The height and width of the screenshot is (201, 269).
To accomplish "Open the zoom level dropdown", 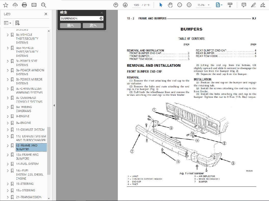I will tap(209, 5).
